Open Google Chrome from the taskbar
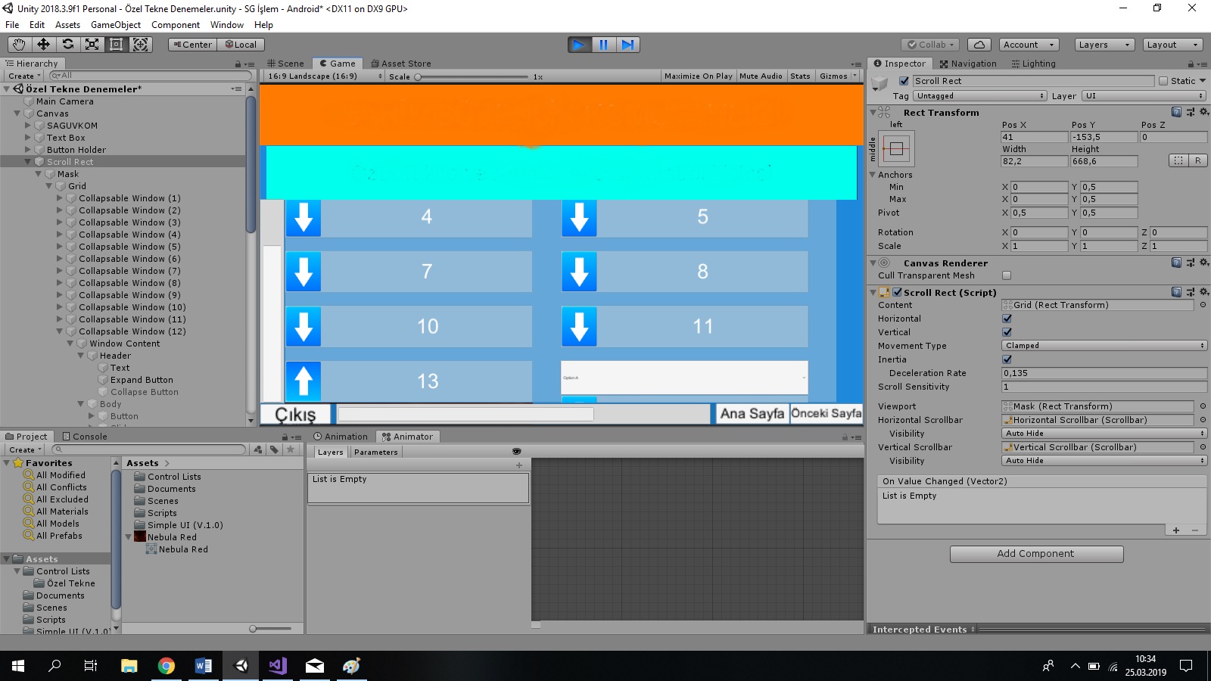1211x681 pixels. click(x=167, y=666)
